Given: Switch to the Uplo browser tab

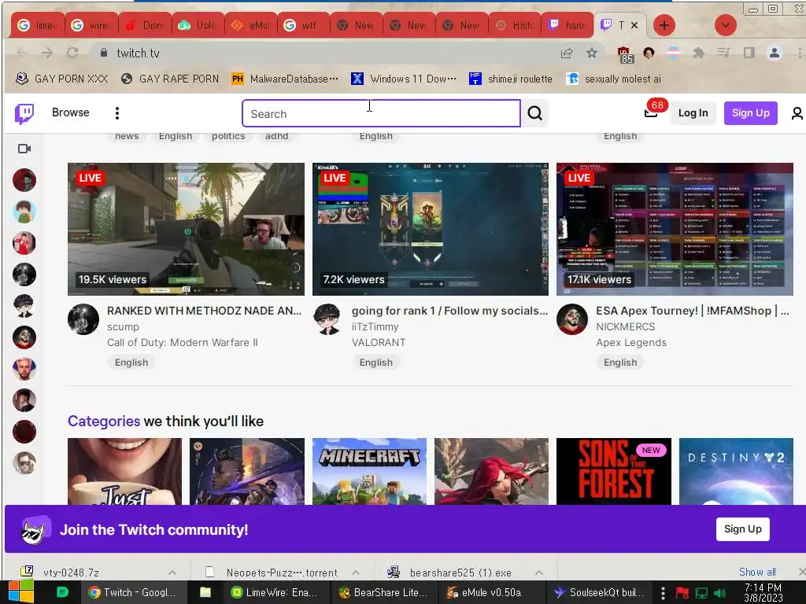Looking at the screenshot, I should tap(198, 25).
